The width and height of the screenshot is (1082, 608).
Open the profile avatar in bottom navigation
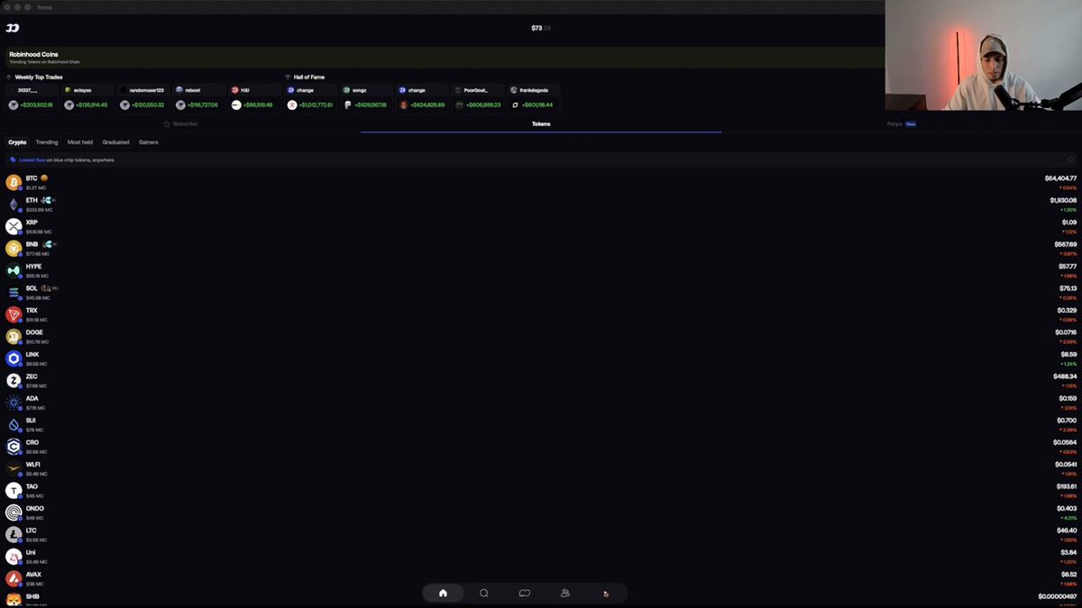pos(606,593)
